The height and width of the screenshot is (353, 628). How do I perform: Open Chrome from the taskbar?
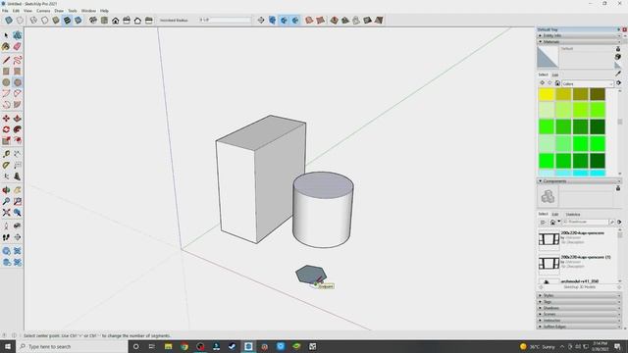click(184, 346)
